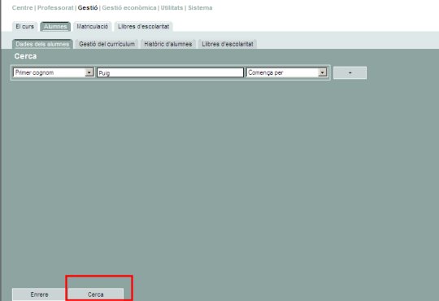The width and height of the screenshot is (439, 301).
Task: Click the Enrere button
Action: click(x=39, y=294)
